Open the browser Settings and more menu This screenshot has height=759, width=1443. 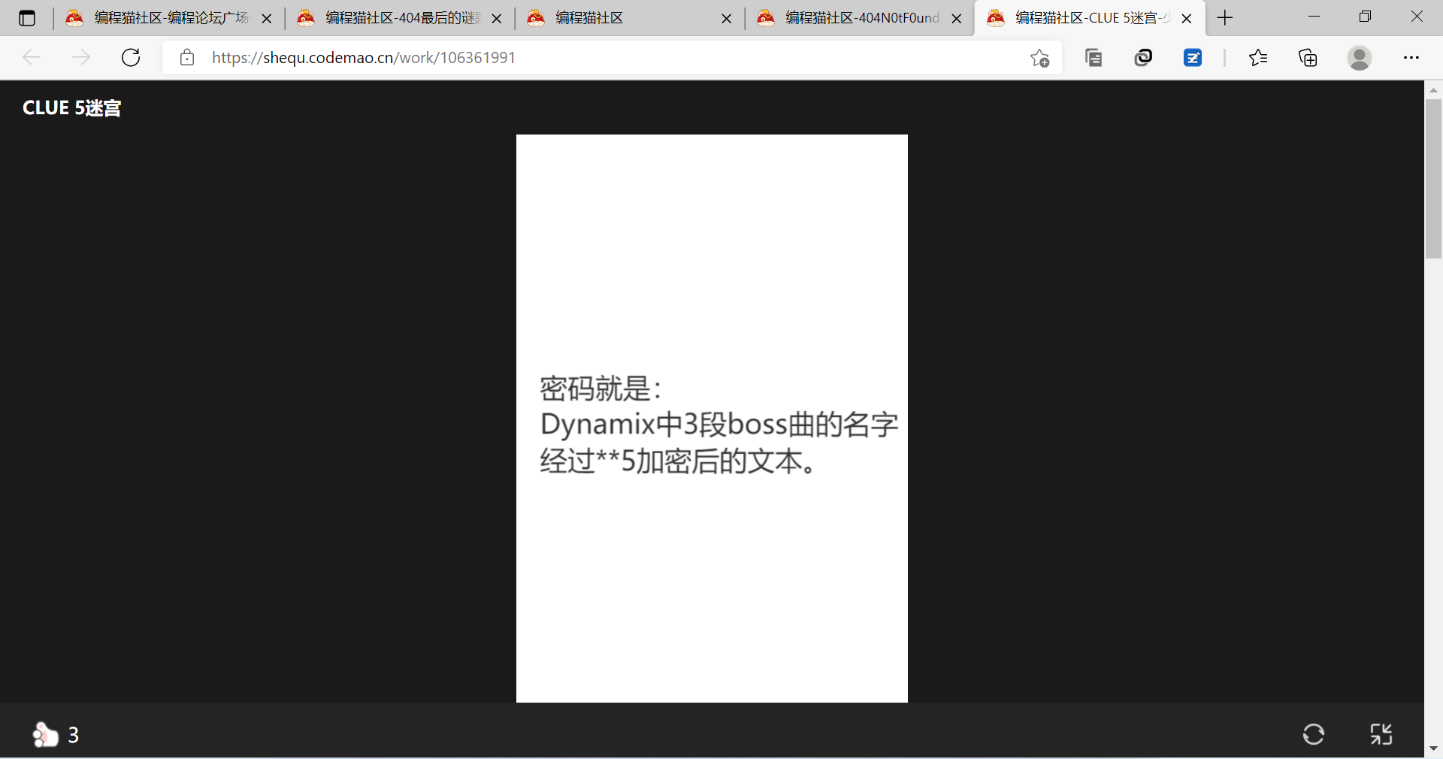(x=1411, y=58)
